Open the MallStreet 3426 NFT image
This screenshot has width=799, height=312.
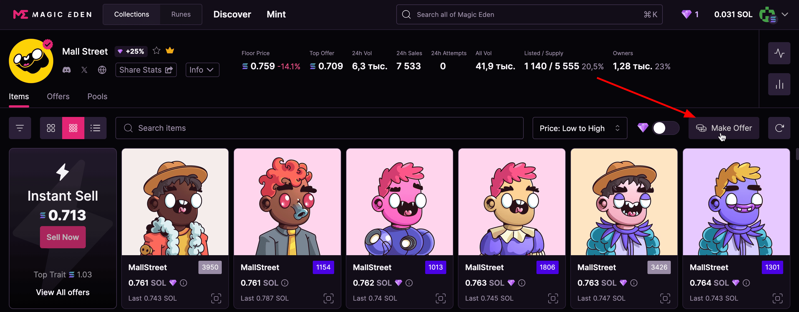pyautogui.click(x=624, y=202)
